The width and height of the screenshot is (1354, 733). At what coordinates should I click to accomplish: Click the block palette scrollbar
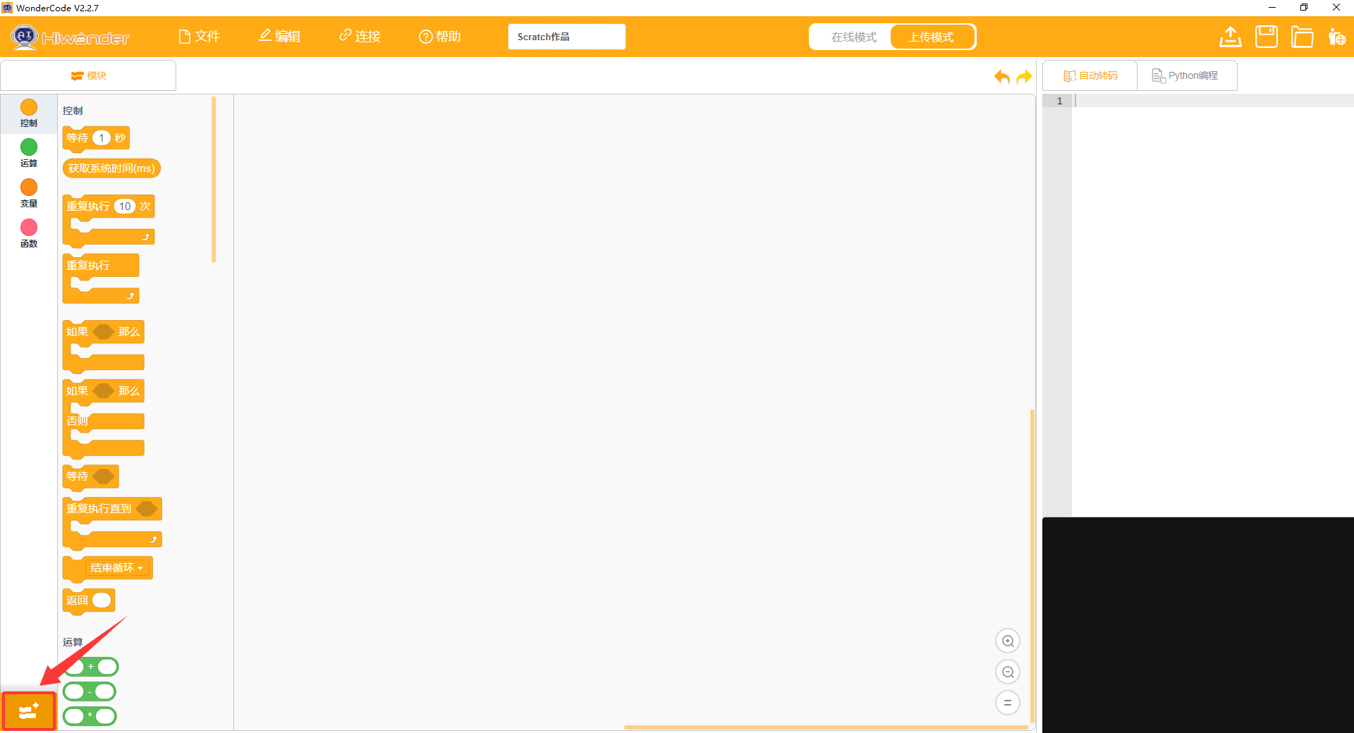(x=214, y=180)
